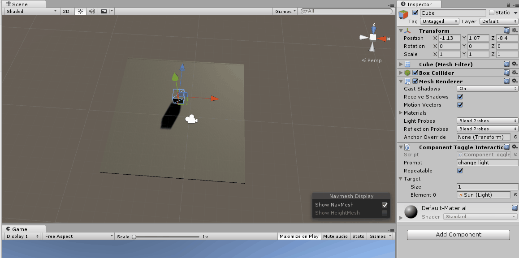
Task: Click the Prompt text field
Action: [x=487, y=163]
